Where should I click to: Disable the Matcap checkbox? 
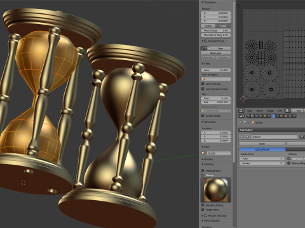click(203, 175)
